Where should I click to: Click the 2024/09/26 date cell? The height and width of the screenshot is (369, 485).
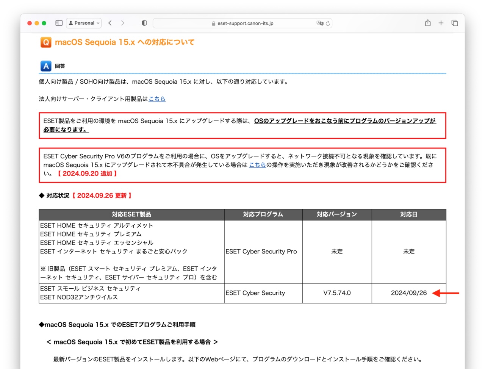point(409,293)
